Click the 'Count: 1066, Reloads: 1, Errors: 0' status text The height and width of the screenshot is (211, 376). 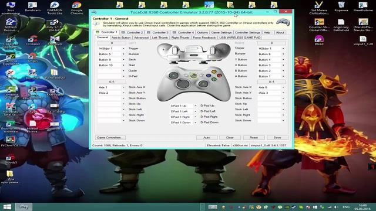coord(117,145)
